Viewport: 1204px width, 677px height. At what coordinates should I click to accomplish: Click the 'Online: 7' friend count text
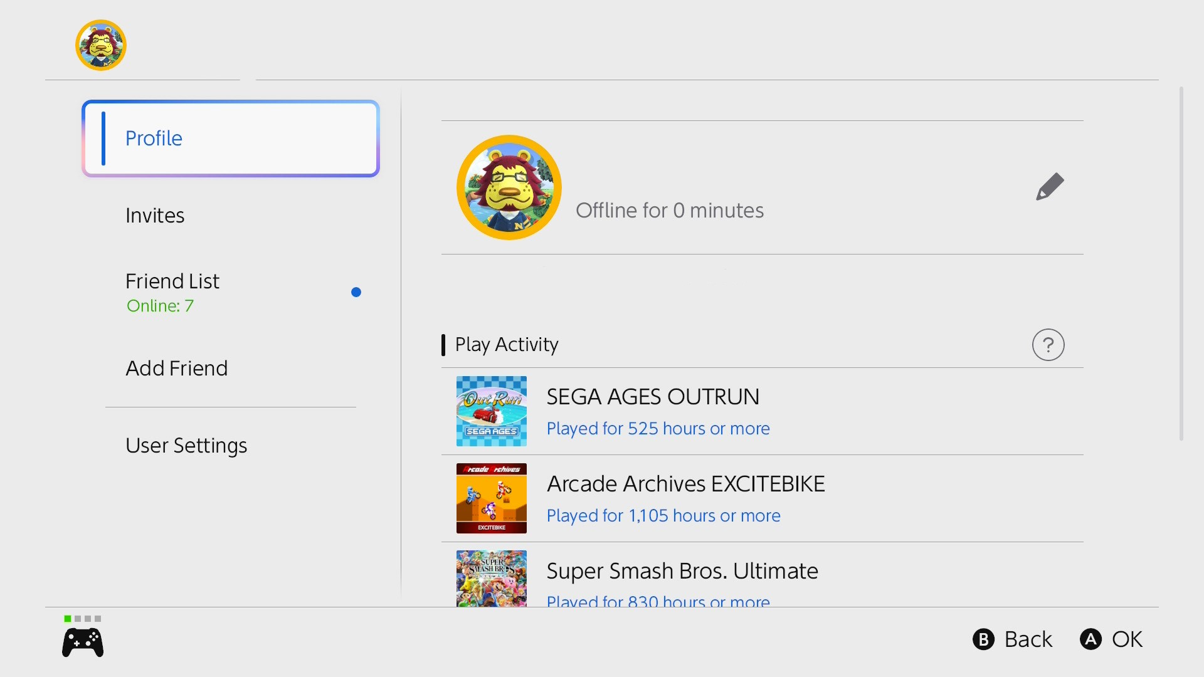[161, 306]
